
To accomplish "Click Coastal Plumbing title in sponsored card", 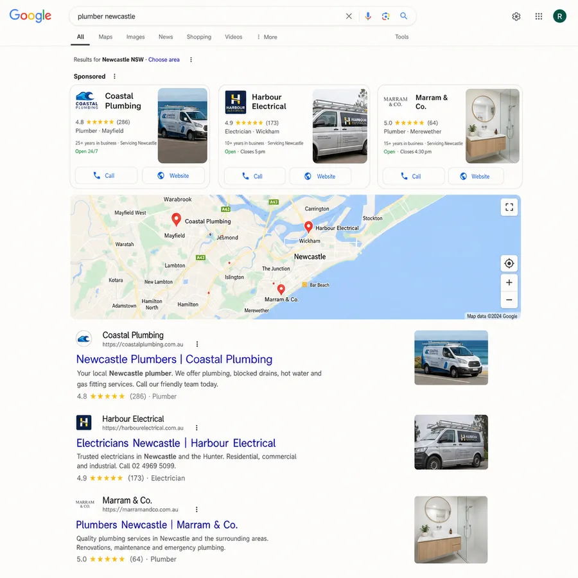I will click(x=123, y=101).
